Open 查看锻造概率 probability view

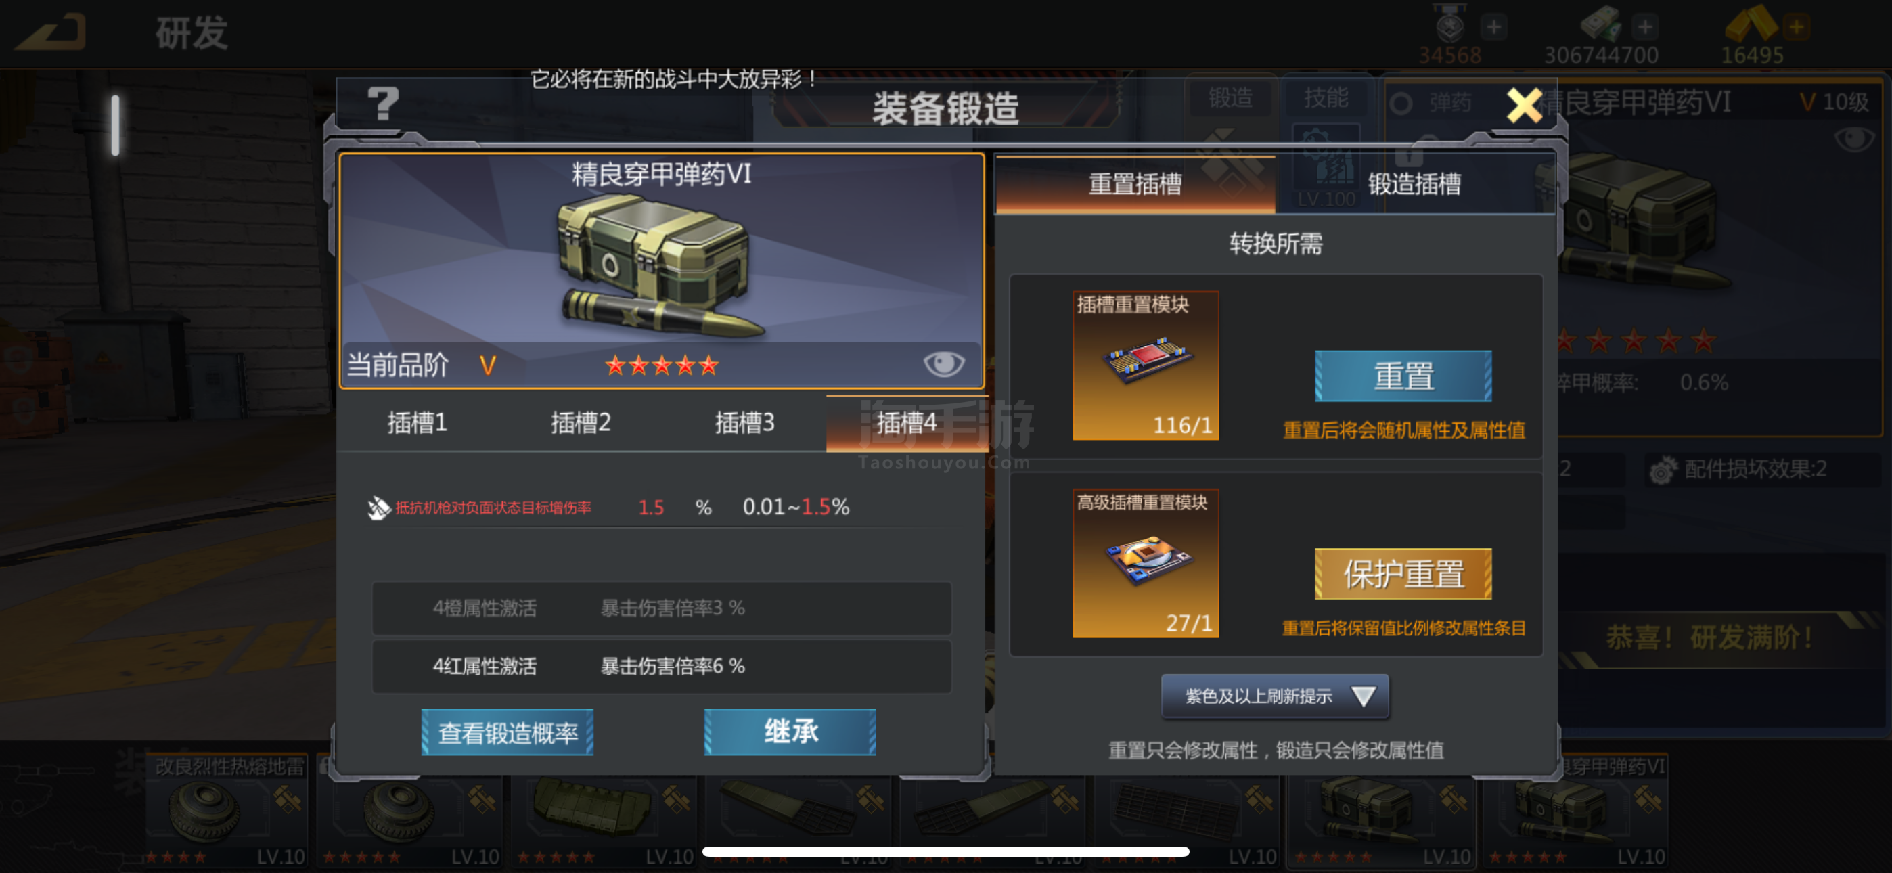pyautogui.click(x=508, y=732)
